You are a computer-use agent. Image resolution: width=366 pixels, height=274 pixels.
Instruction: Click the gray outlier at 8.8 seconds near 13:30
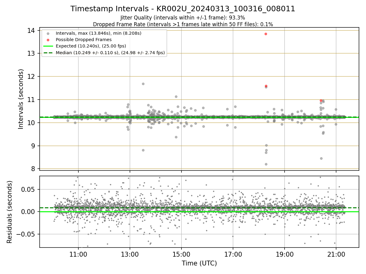[x=143, y=150]
